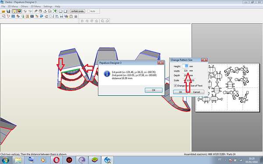
Task: Click the printer icon in toolbar
Action: [x=76, y=16]
